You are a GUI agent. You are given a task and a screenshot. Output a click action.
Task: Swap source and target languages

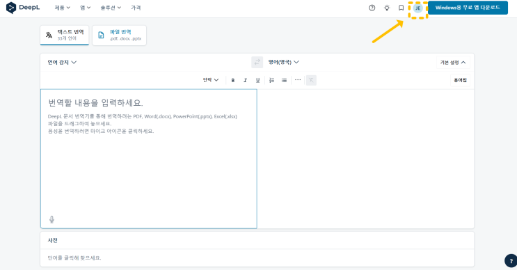[257, 63]
